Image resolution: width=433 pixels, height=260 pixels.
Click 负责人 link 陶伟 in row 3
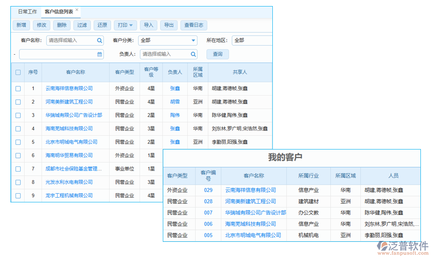[x=175, y=115]
